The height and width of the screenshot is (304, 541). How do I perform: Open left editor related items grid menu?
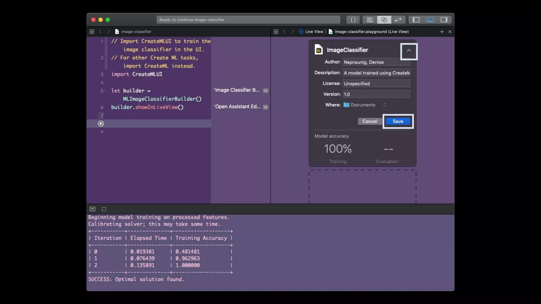click(x=92, y=32)
